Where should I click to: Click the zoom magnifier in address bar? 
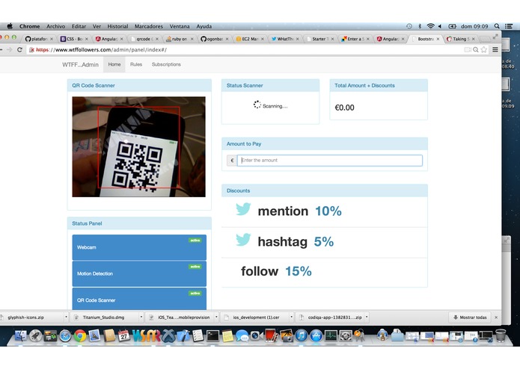click(x=476, y=49)
